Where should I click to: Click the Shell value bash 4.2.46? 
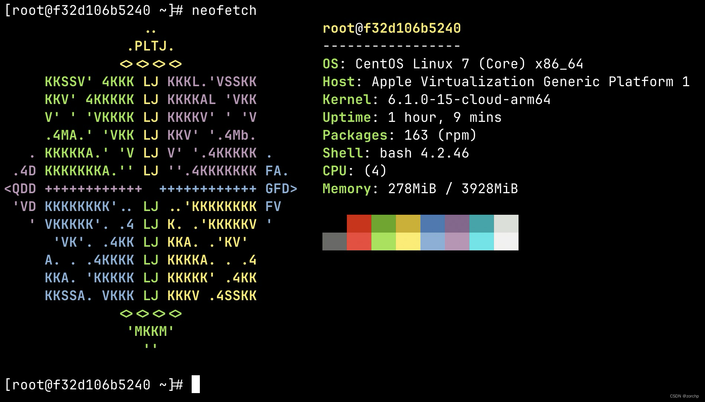[424, 153]
